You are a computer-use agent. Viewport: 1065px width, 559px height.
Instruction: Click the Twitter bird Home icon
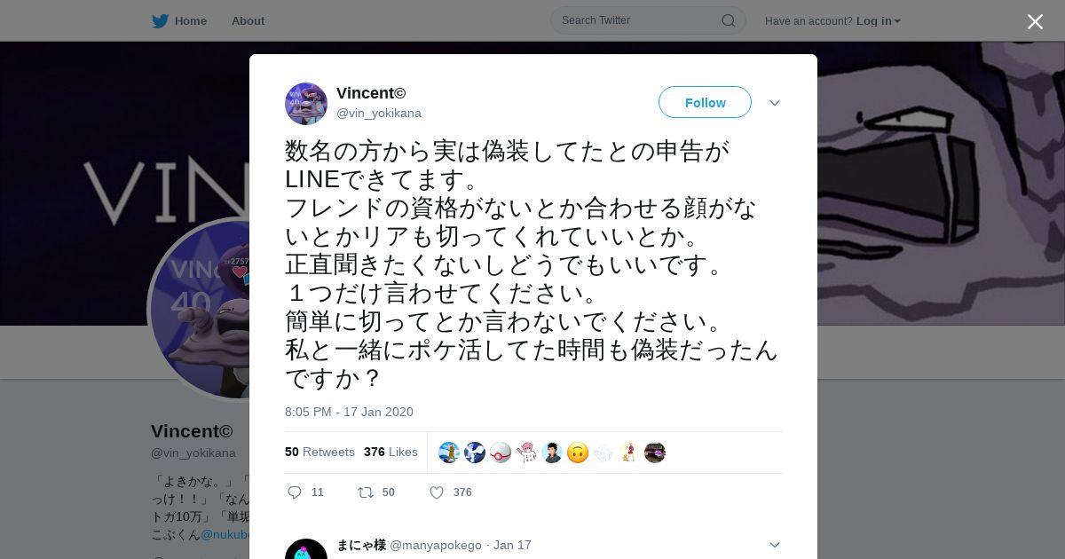(x=160, y=20)
